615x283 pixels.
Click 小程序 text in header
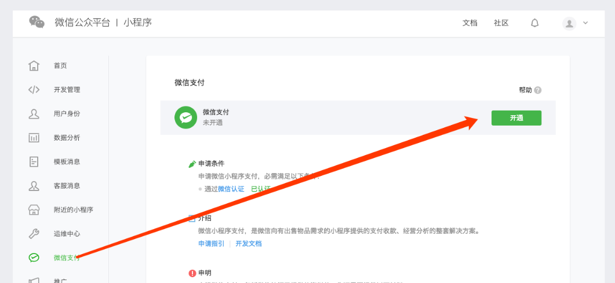tap(138, 23)
